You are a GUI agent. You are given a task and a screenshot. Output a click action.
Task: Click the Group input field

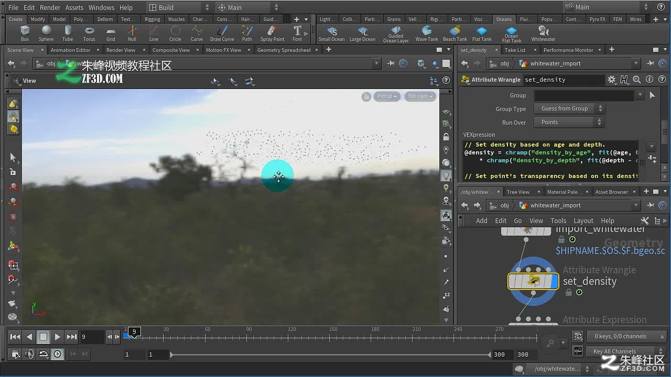(584, 95)
